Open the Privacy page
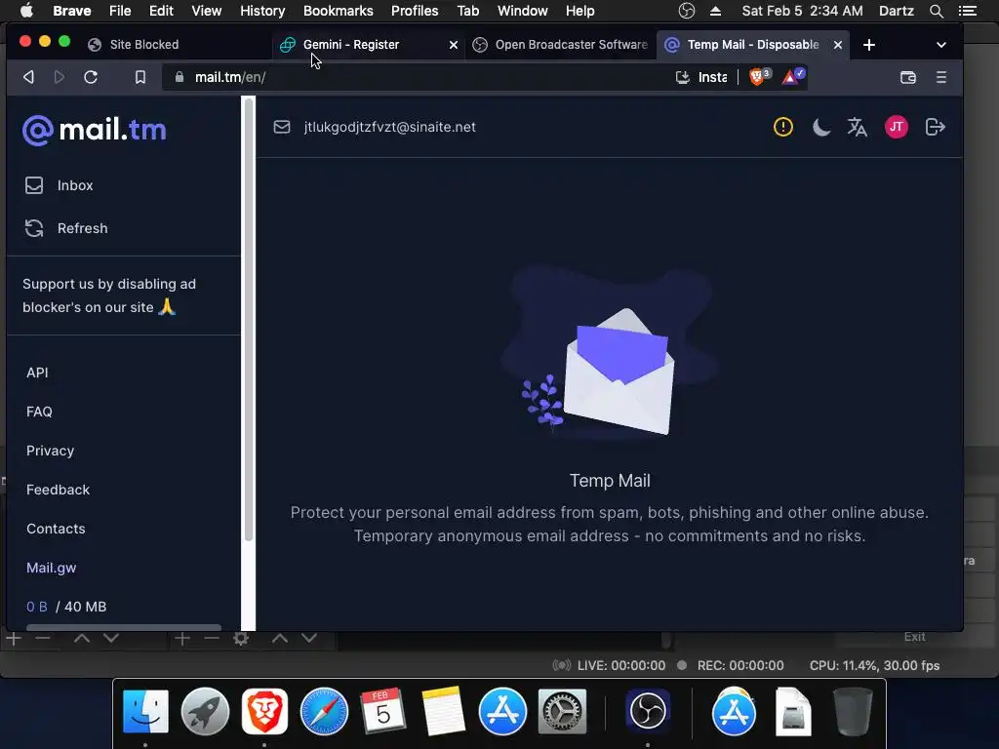The width and height of the screenshot is (999, 749). point(50,451)
